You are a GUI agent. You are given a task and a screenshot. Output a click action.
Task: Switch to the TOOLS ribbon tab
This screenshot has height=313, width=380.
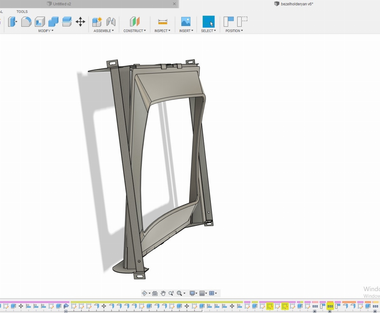click(x=22, y=12)
